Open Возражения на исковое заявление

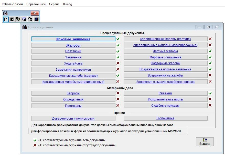click(165, 69)
